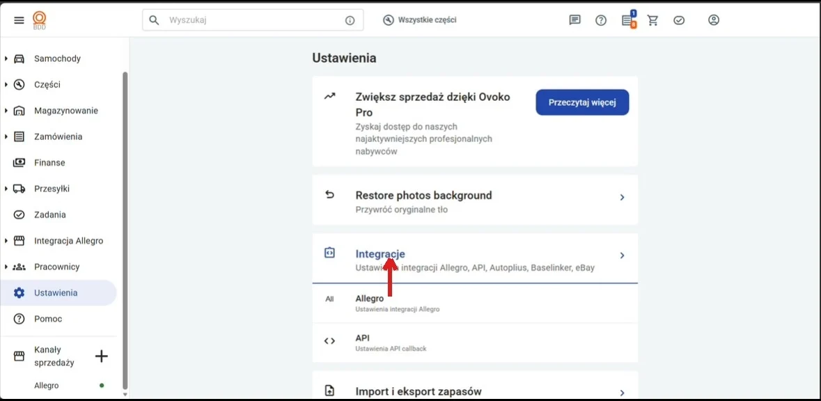Click the 'Przywróć oryginalne tło' subtitle
821x401 pixels.
(x=402, y=210)
